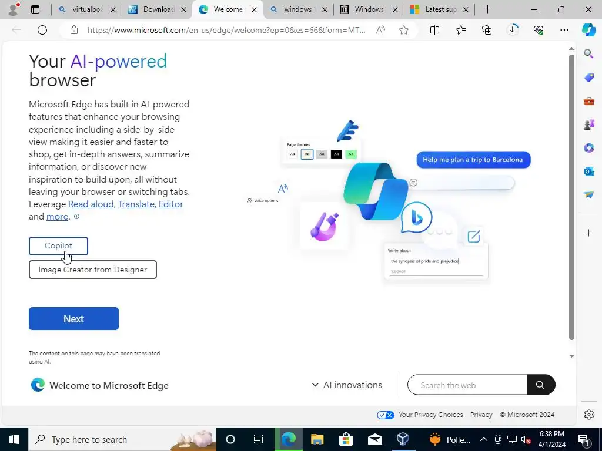Follow the Translate link
The image size is (602, 451).
click(136, 204)
